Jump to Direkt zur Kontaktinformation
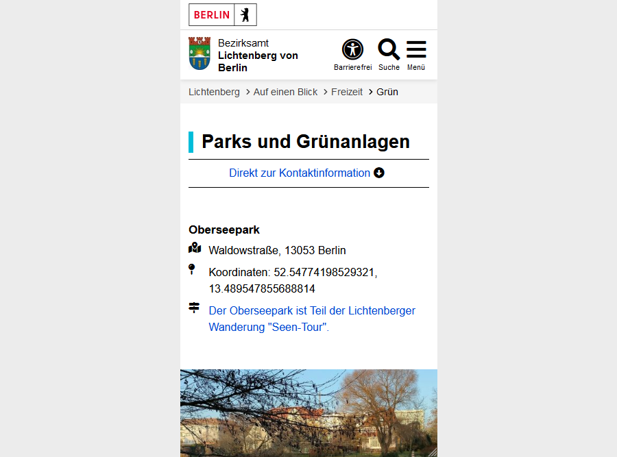 [300, 173]
